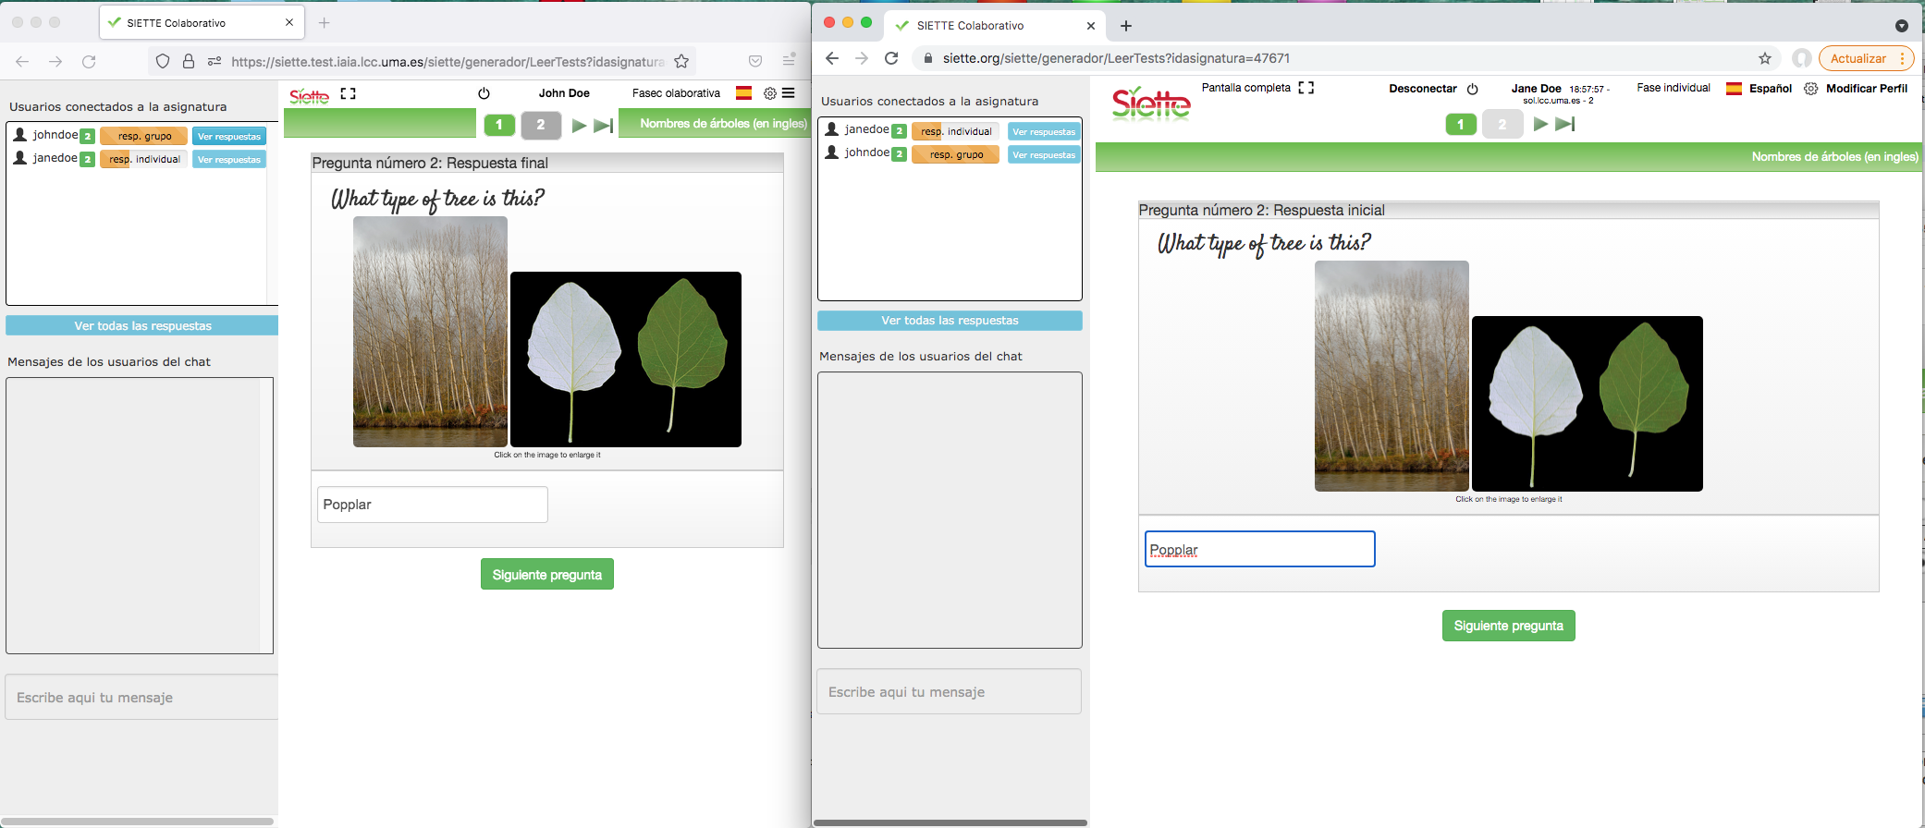The image size is (1925, 828).
Task: Expand the menu dots on the Actualizar button
Action: tap(1902, 58)
